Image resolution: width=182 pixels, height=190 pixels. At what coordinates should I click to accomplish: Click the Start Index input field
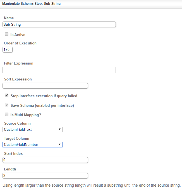click(x=45, y=160)
